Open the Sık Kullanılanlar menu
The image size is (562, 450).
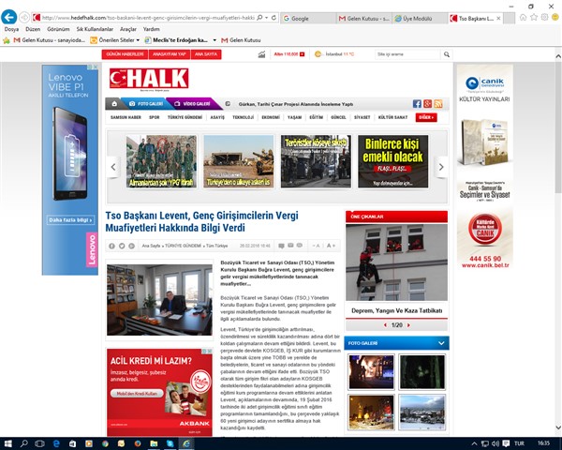[95, 29]
